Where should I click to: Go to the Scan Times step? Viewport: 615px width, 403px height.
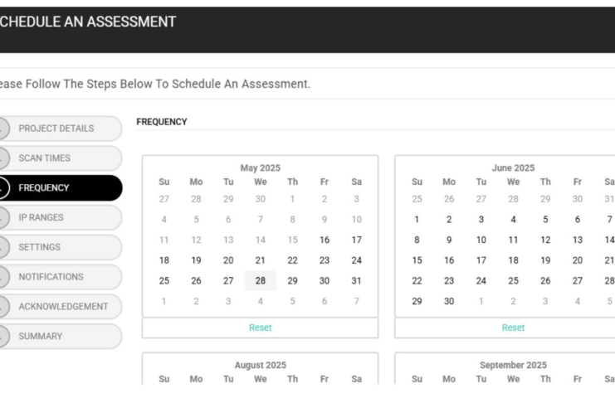pos(45,158)
